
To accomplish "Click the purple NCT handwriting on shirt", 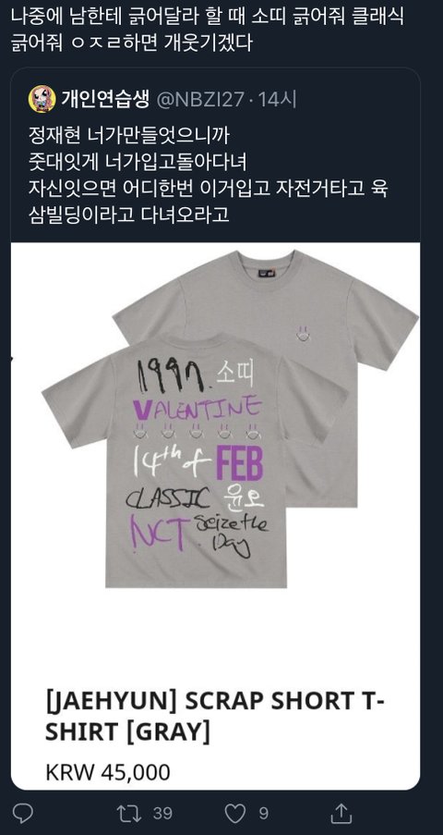I will point(159,529).
